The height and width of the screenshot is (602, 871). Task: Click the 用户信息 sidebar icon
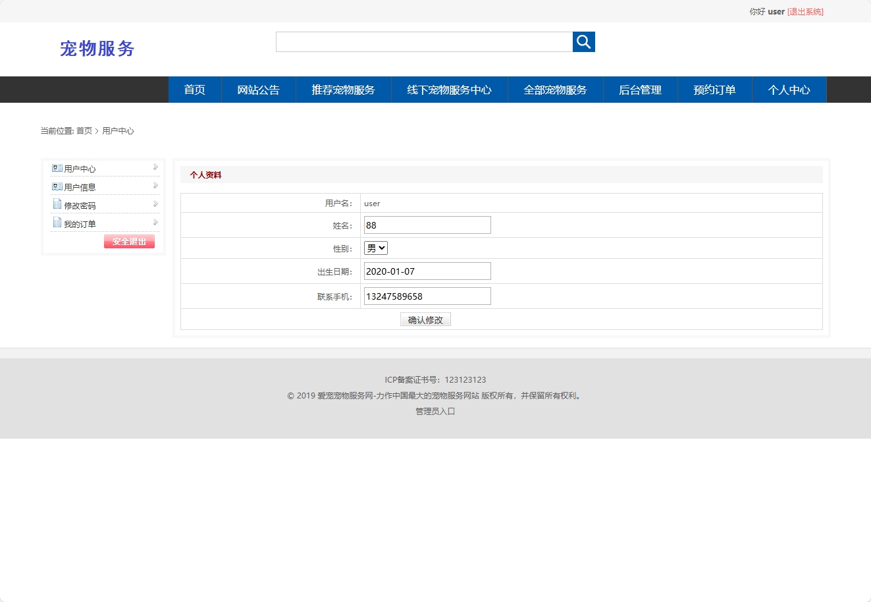click(x=56, y=186)
